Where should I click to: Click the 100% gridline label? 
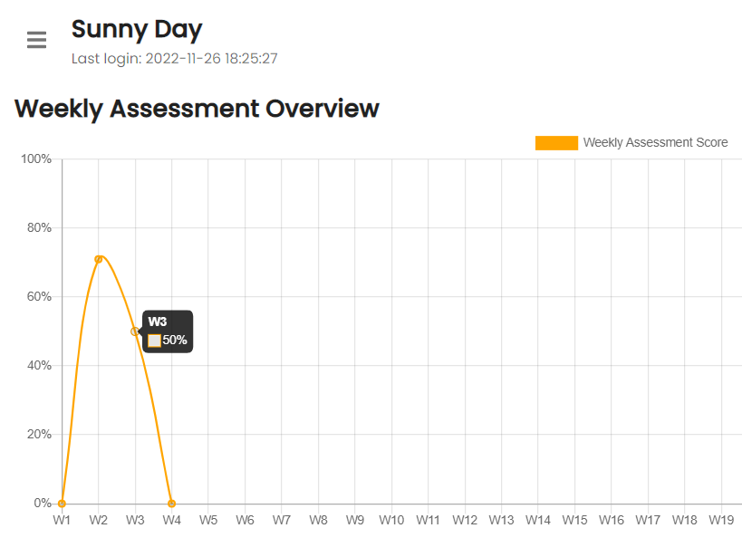tap(38, 158)
